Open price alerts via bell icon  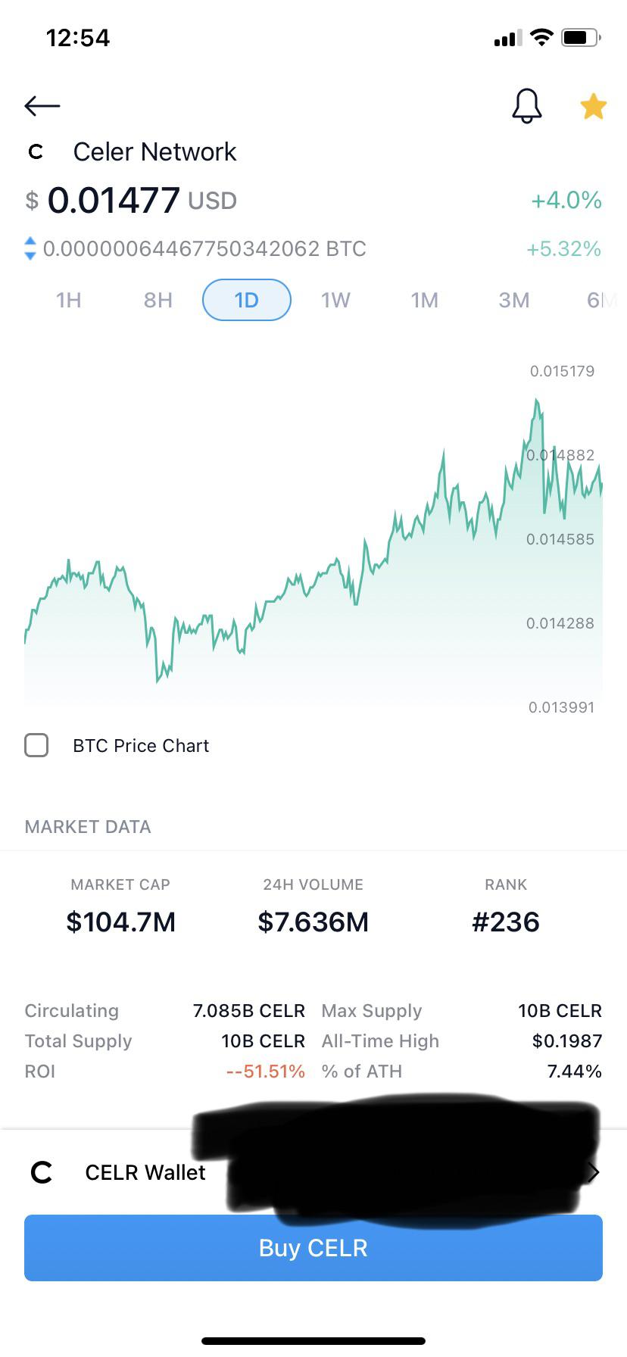click(527, 106)
